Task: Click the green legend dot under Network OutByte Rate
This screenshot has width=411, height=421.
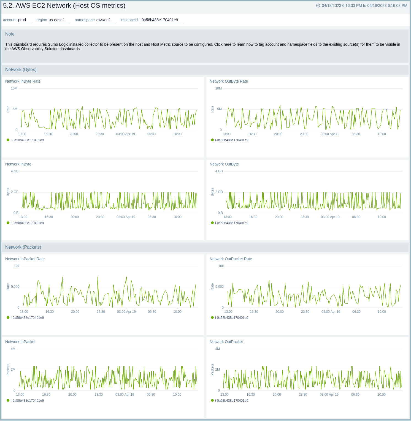Action: coord(212,140)
